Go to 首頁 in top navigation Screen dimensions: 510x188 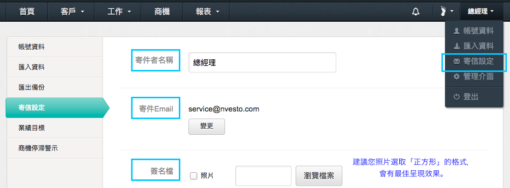pyautogui.click(x=27, y=12)
